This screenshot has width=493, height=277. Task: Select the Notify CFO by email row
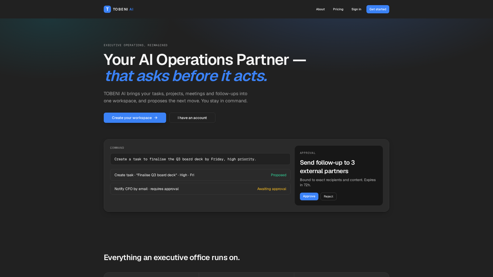pyautogui.click(x=200, y=189)
